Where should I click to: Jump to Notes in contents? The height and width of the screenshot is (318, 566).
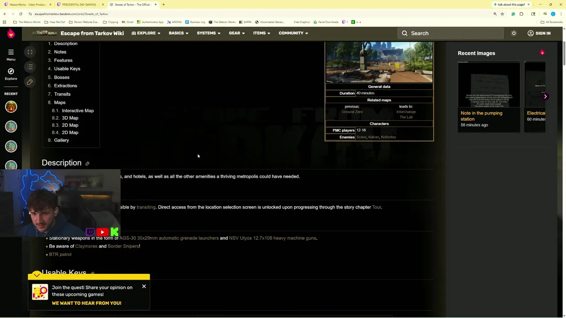pos(60,52)
